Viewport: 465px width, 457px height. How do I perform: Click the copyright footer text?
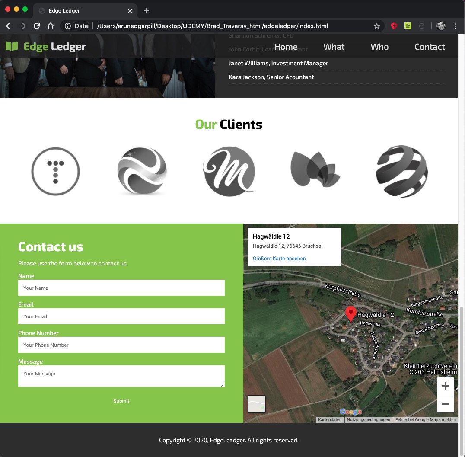[x=229, y=440]
